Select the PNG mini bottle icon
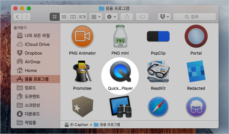Viewport: 229px width, 134px height. pyautogui.click(x=120, y=36)
